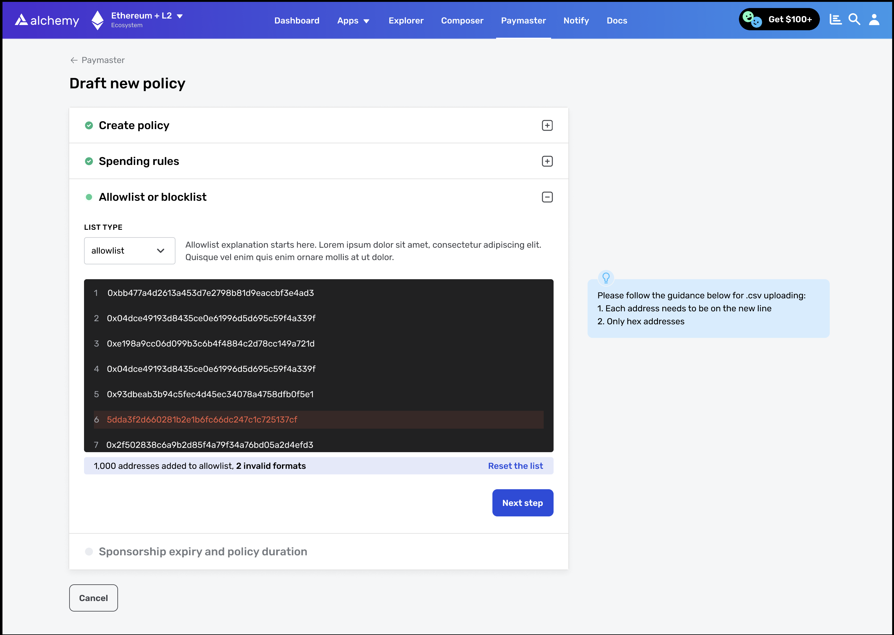This screenshot has width=894, height=635.
Task: Click the Alchemy logo
Action: 47,20
